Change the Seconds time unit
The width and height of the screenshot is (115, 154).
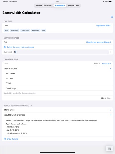click(107, 64)
